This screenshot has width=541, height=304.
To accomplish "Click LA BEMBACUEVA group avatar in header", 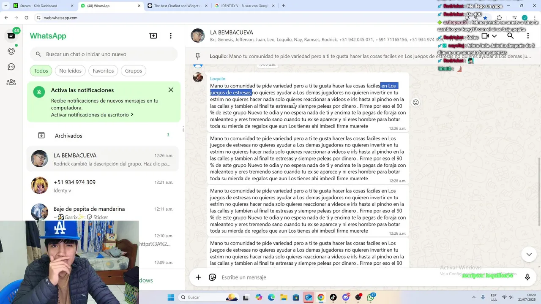I will 198,36.
